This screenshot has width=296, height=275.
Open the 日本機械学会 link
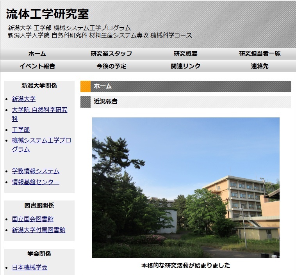coord(30,267)
